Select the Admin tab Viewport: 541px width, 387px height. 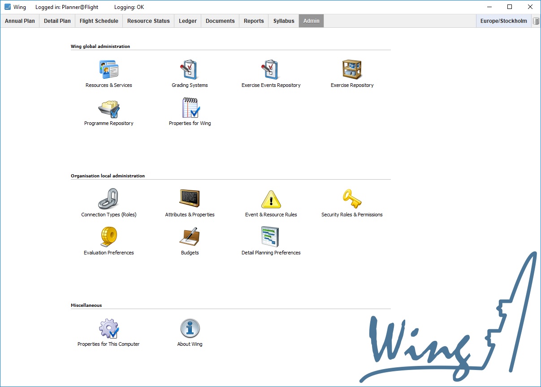tap(312, 21)
